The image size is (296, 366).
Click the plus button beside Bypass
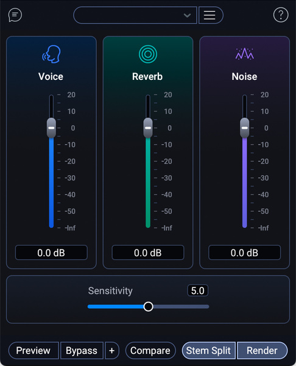point(112,350)
